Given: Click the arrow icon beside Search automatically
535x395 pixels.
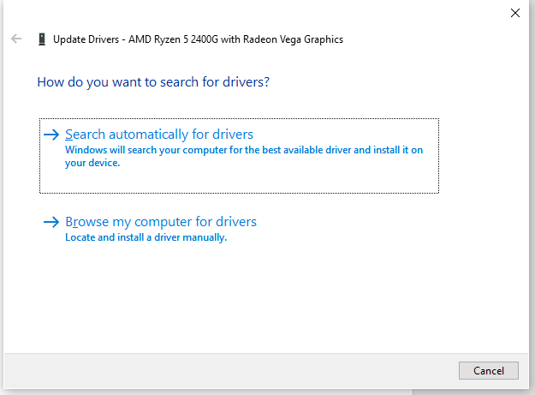Looking at the screenshot, I should point(51,135).
